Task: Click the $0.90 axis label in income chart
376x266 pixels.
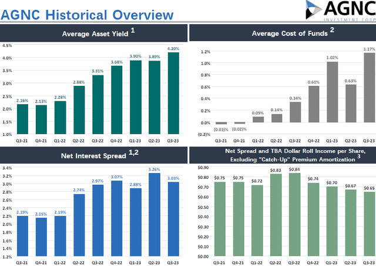Action: (x=203, y=168)
